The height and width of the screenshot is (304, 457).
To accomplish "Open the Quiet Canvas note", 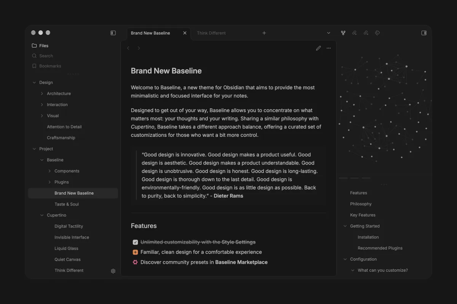I will (x=67, y=260).
